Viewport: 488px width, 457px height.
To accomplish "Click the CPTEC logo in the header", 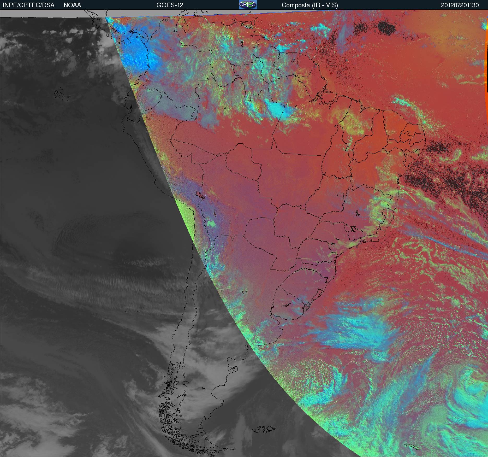I will coord(248,5).
